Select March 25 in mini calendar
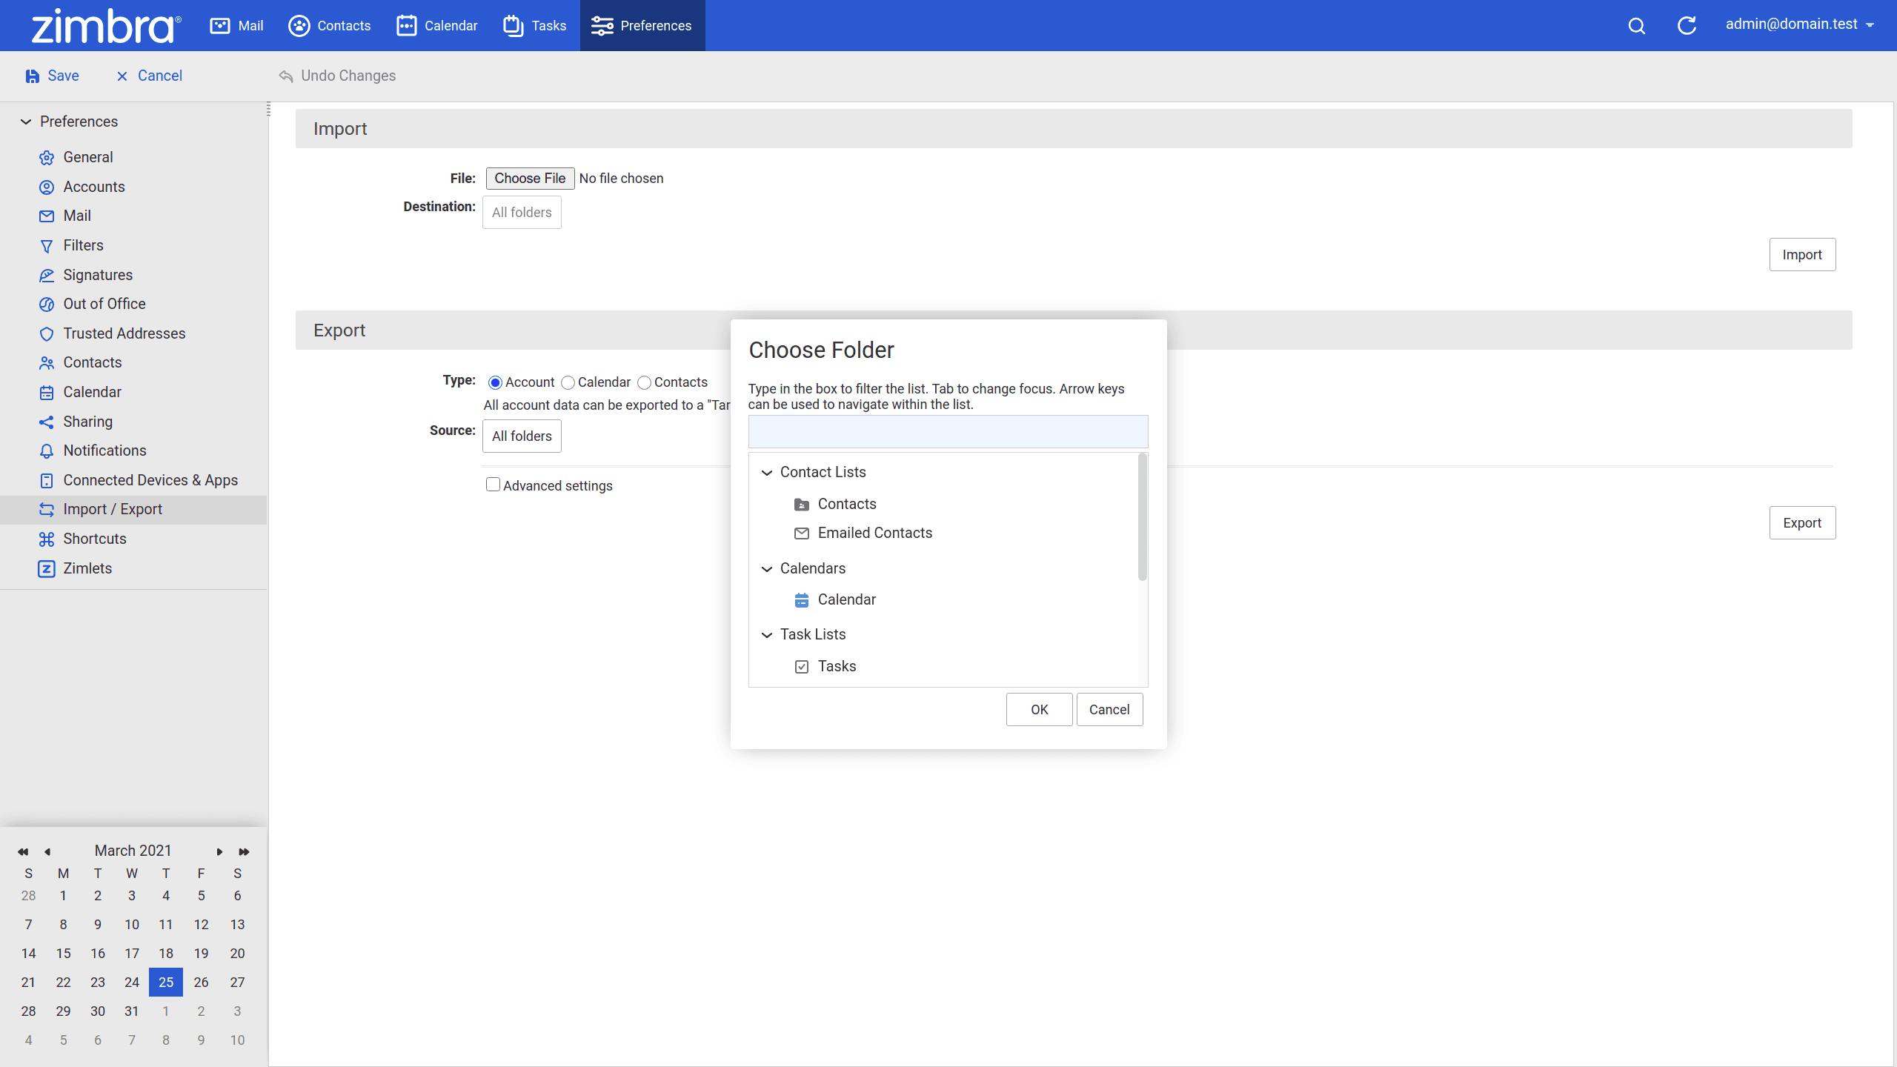The height and width of the screenshot is (1067, 1897). (x=166, y=983)
